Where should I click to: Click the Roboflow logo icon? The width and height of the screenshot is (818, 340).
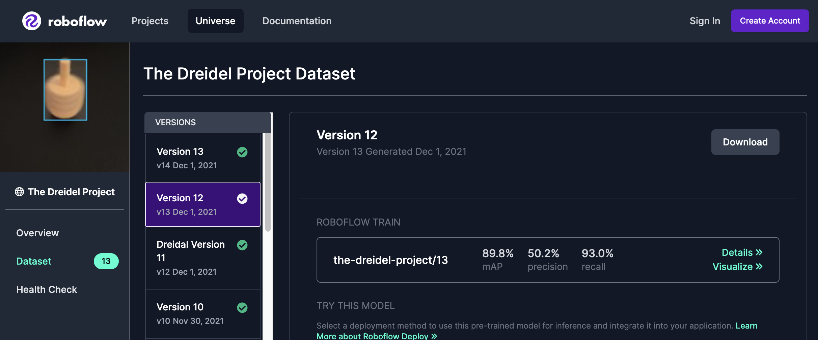click(31, 21)
